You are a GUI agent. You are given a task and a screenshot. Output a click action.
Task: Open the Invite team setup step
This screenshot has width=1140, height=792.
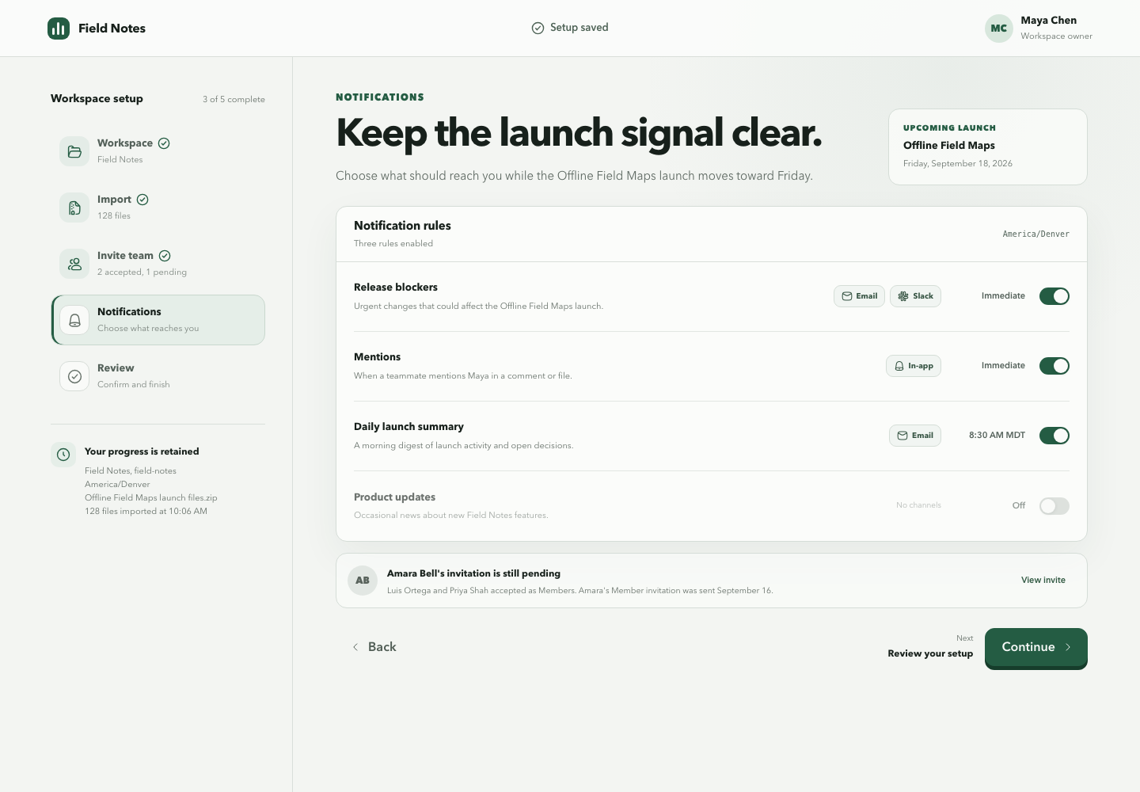coord(158,264)
